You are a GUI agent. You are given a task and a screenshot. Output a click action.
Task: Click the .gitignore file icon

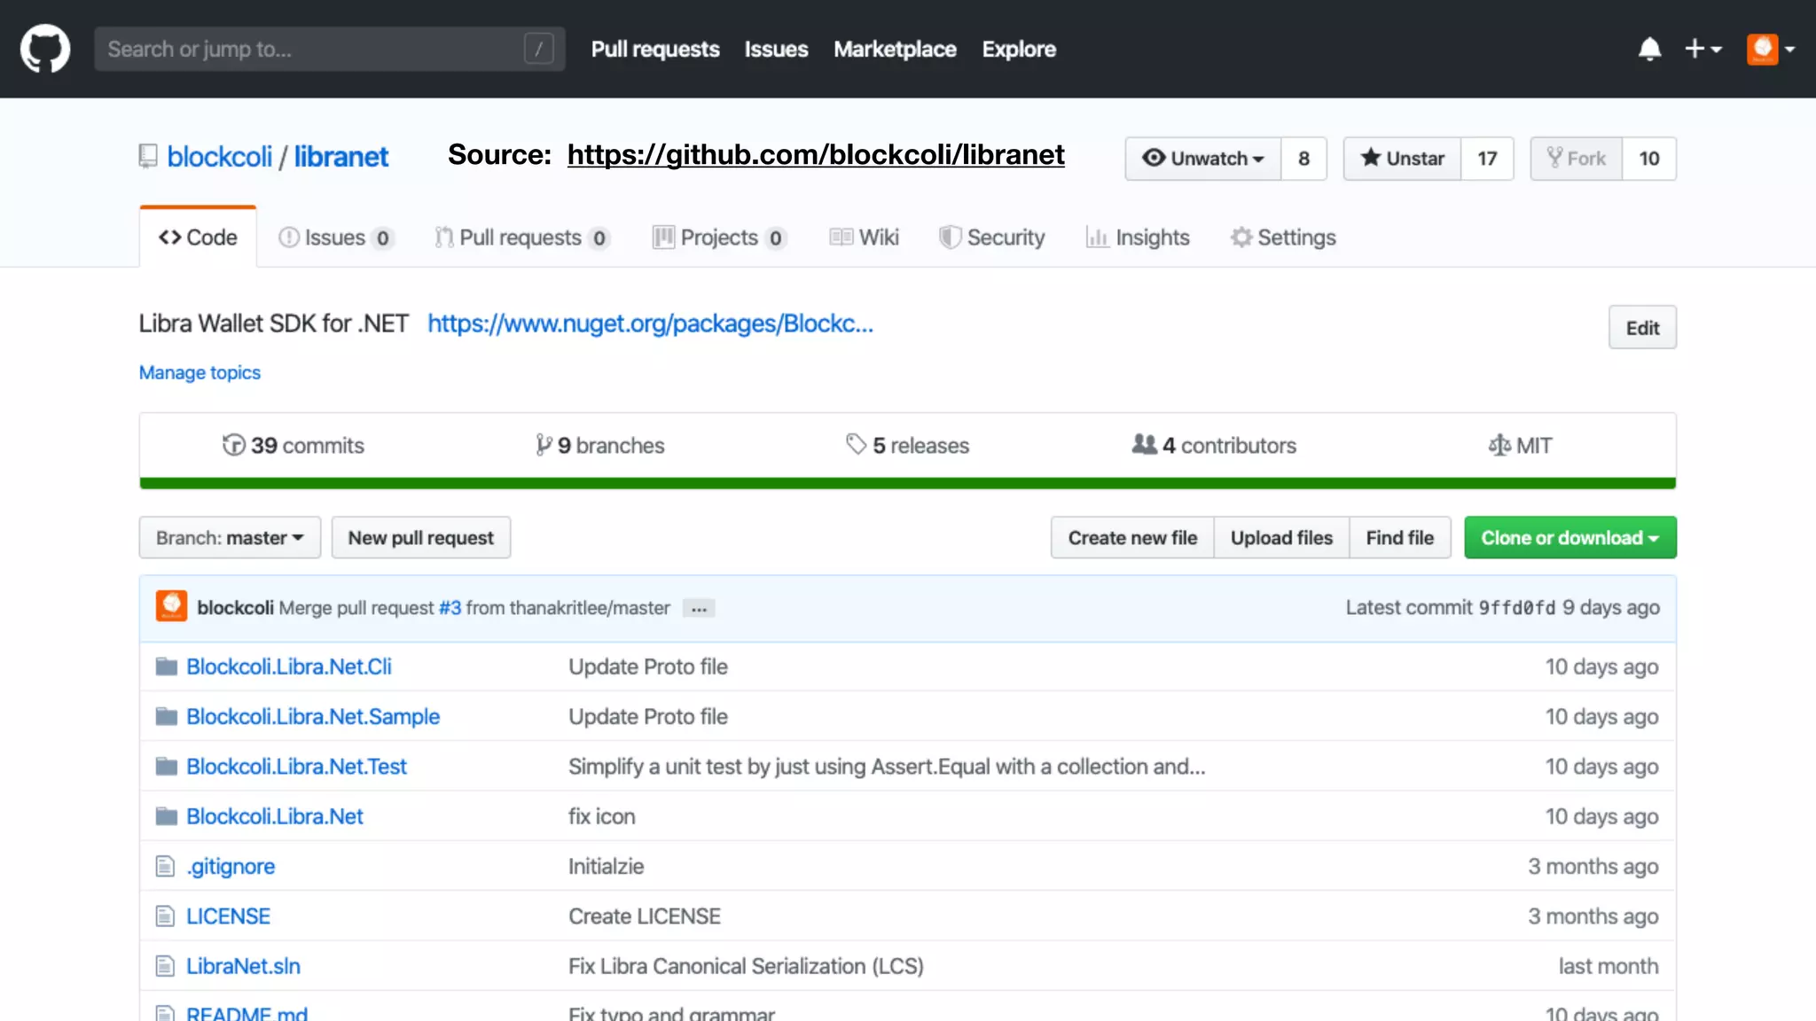pos(165,866)
